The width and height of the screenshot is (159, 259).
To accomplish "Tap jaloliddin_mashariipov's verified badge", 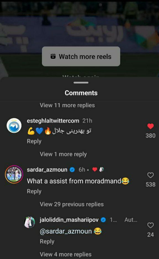I will (x=103, y=220).
